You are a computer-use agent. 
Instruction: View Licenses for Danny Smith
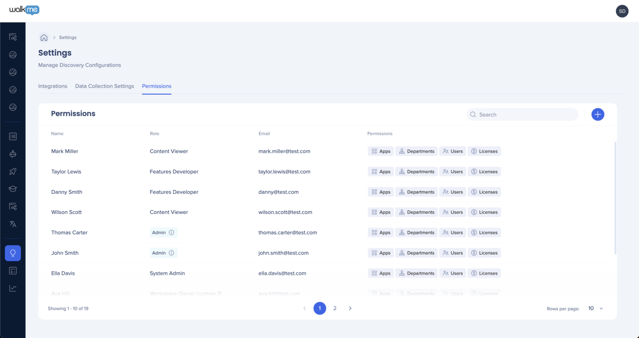tap(484, 191)
